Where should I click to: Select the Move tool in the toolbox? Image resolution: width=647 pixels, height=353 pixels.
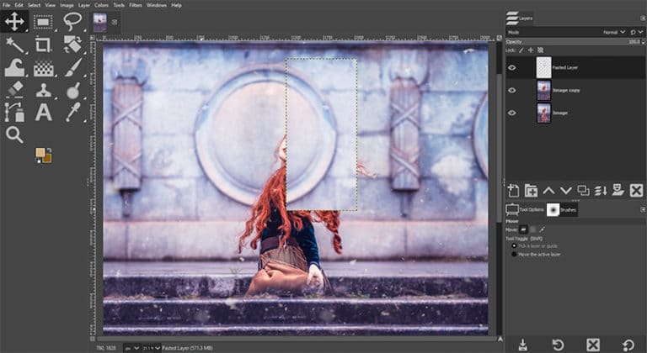pyautogui.click(x=14, y=21)
